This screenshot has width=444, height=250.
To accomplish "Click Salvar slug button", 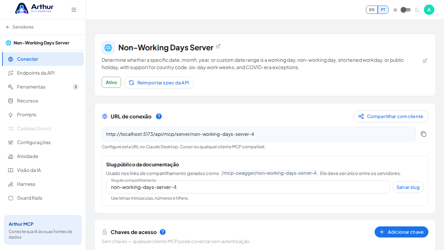I will click(x=408, y=187).
